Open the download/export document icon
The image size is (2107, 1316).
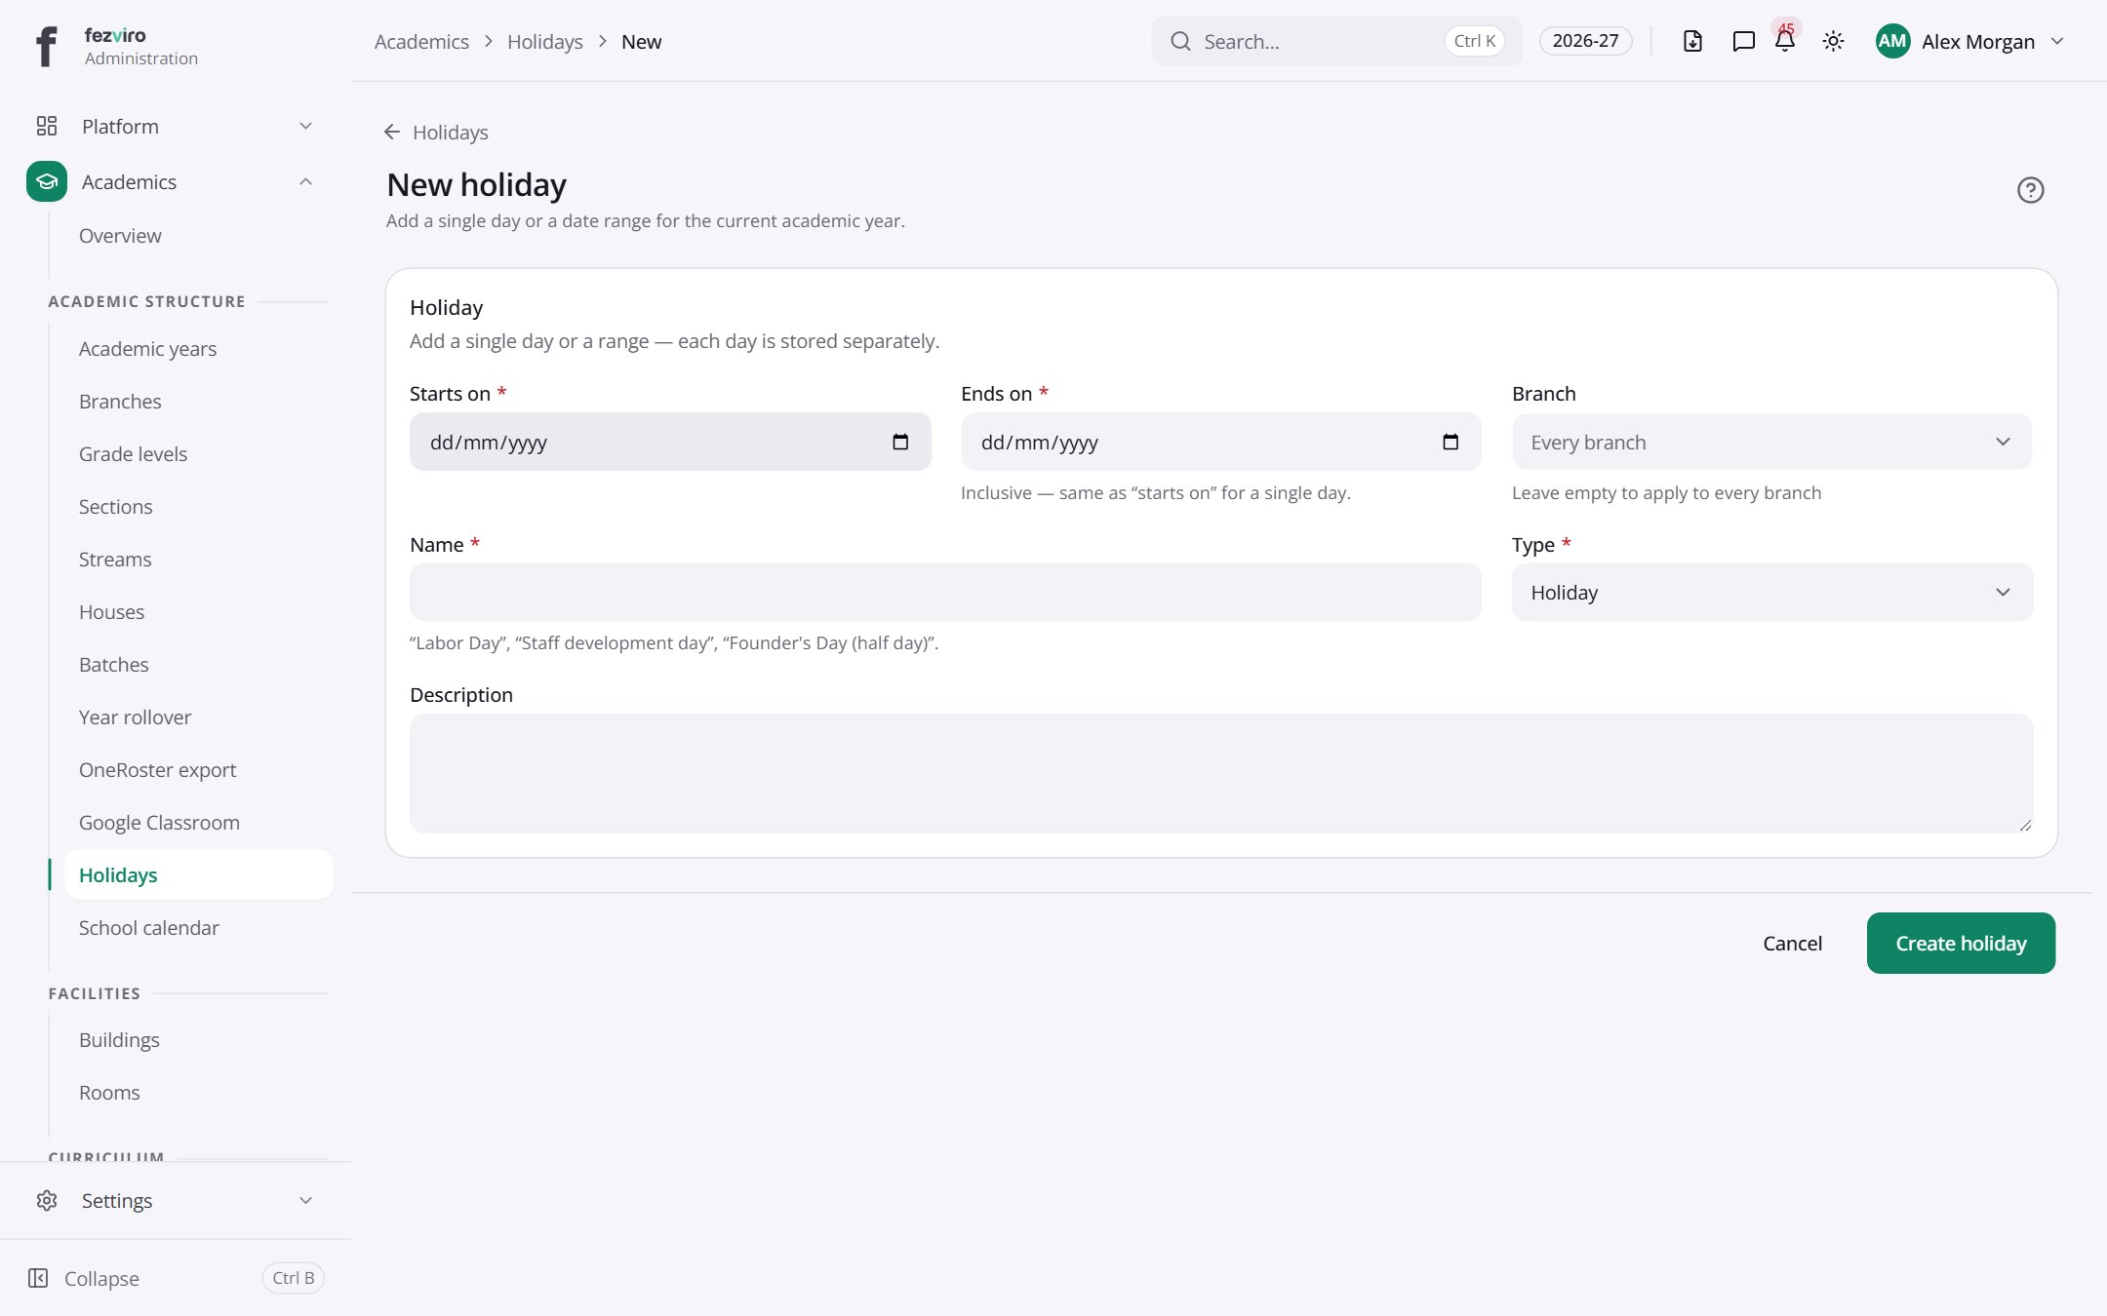coord(1692,41)
